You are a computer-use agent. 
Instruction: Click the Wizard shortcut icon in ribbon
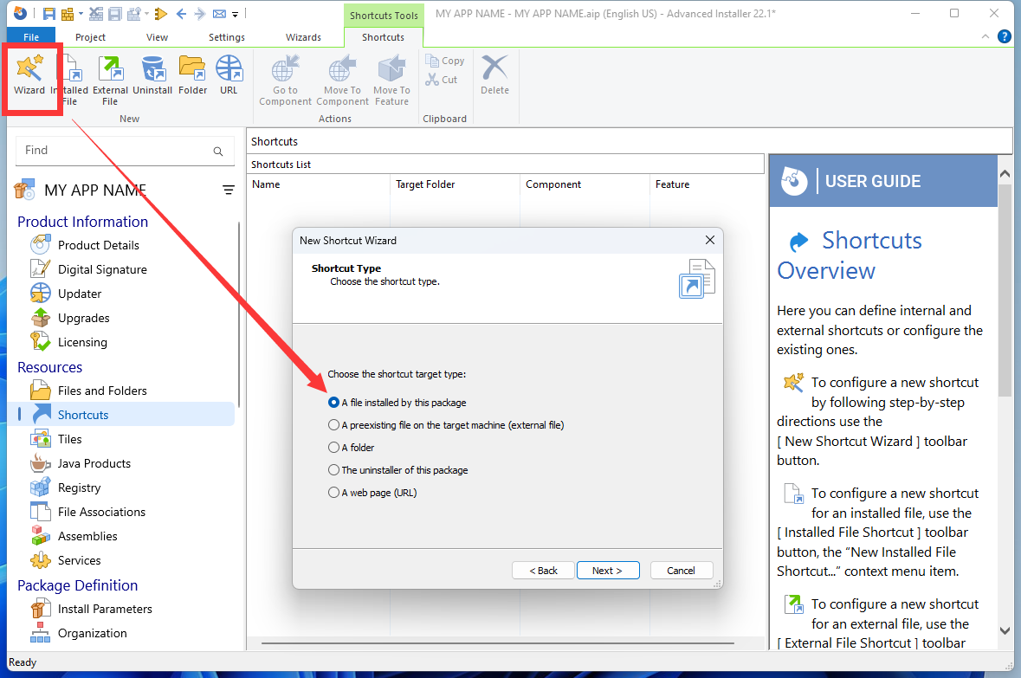(x=29, y=74)
